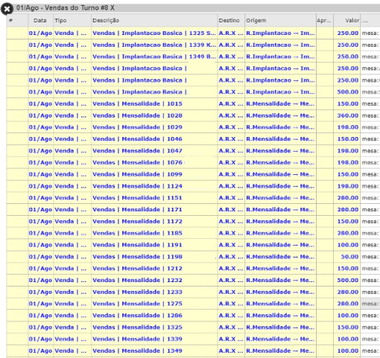Image resolution: width=380 pixels, height=358 pixels.
Task: Select the Mensalidade 1233 description
Action: (137, 292)
